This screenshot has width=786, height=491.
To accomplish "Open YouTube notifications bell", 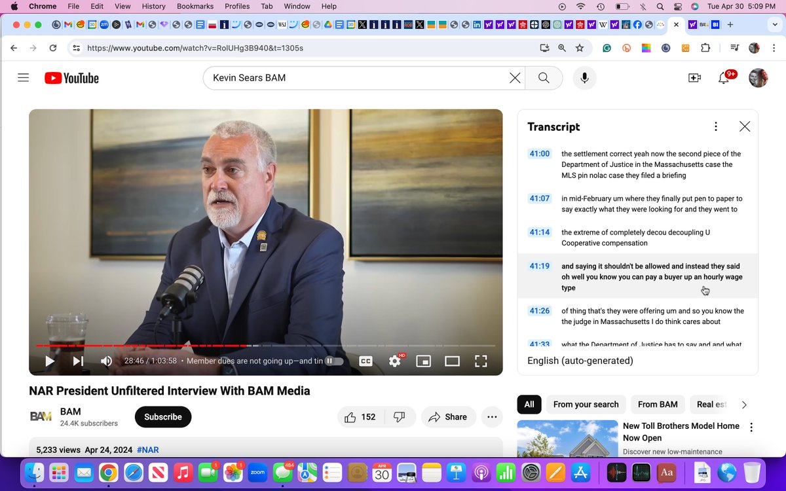I will point(724,78).
